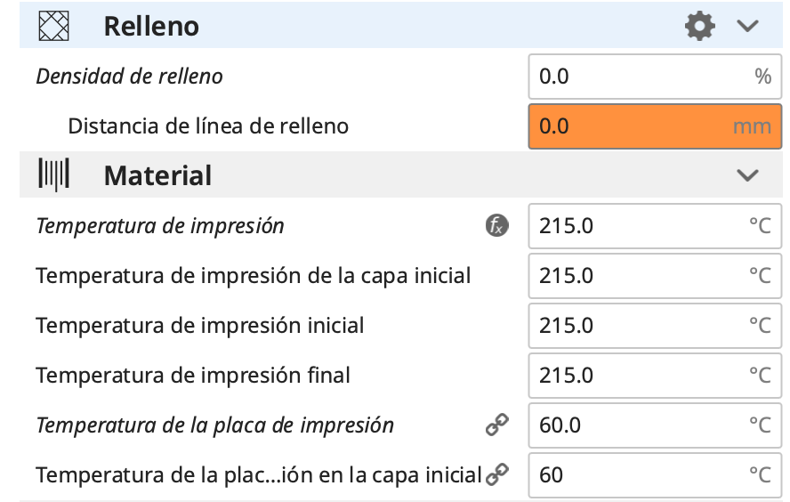The width and height of the screenshot is (790, 502).
Task: Click the Relleno section header title
Action: click(x=151, y=27)
